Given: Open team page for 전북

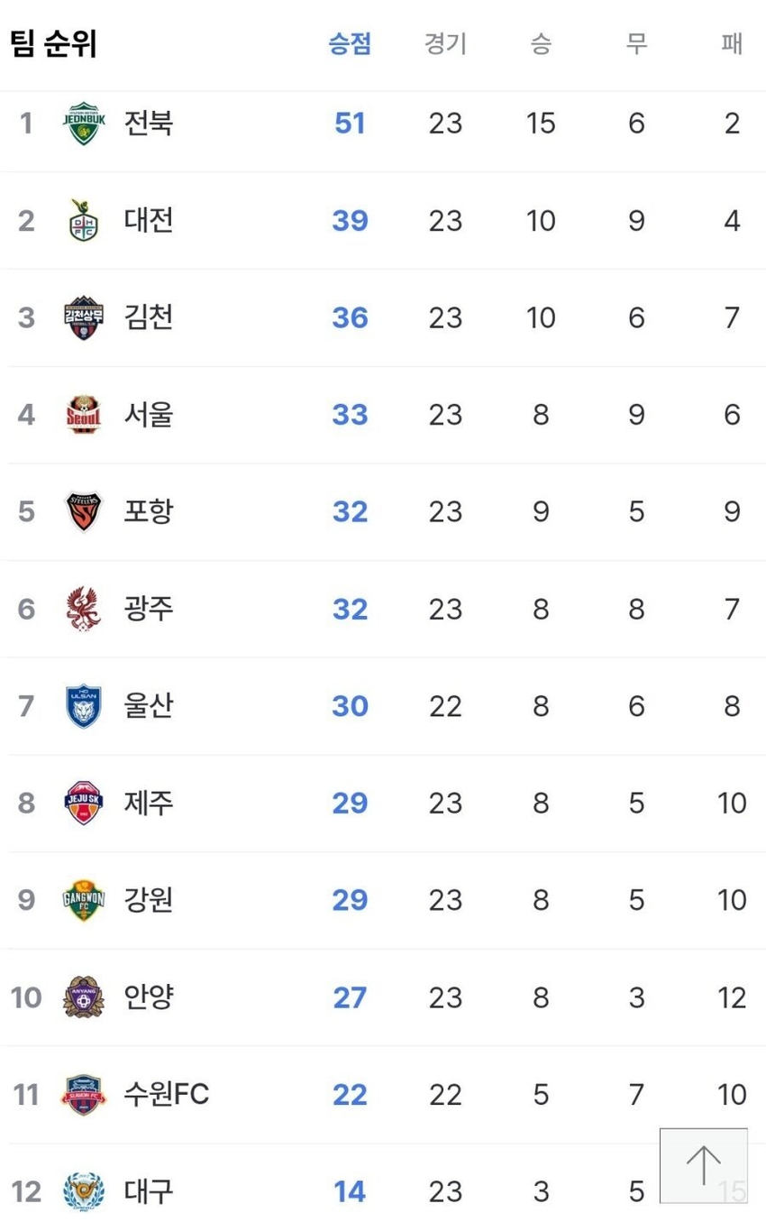Looking at the screenshot, I should click(149, 123).
